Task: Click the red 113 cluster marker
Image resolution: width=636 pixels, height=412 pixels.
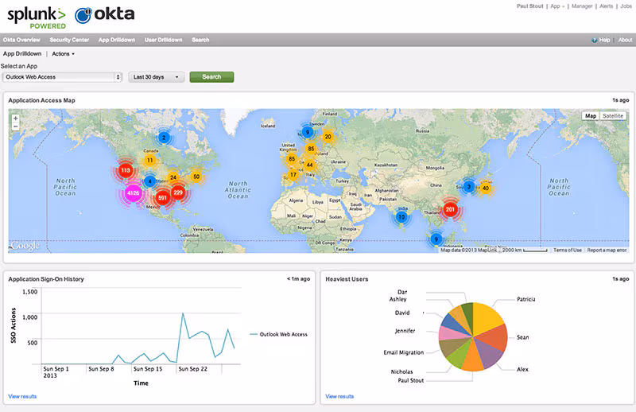Action: 125,170
